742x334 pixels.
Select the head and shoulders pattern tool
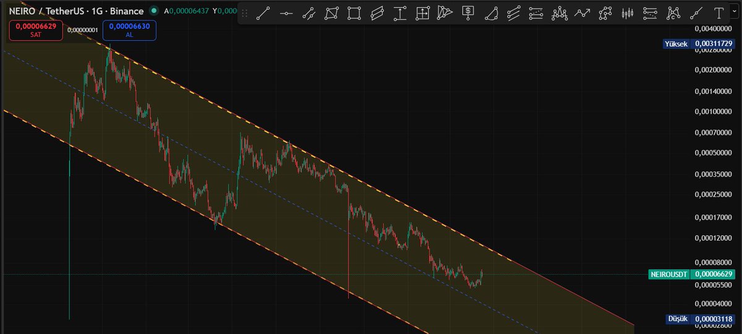pyautogui.click(x=560, y=13)
